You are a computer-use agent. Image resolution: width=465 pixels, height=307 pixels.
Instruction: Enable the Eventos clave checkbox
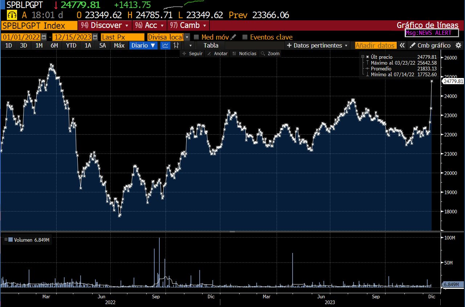click(245, 37)
